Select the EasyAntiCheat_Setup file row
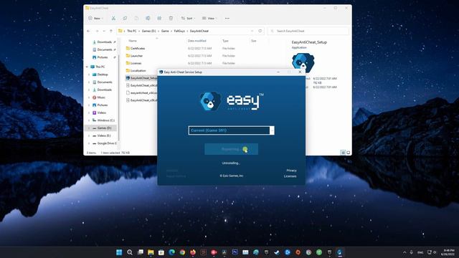Viewport: 459px width, 258px height. pyautogui.click(x=141, y=78)
